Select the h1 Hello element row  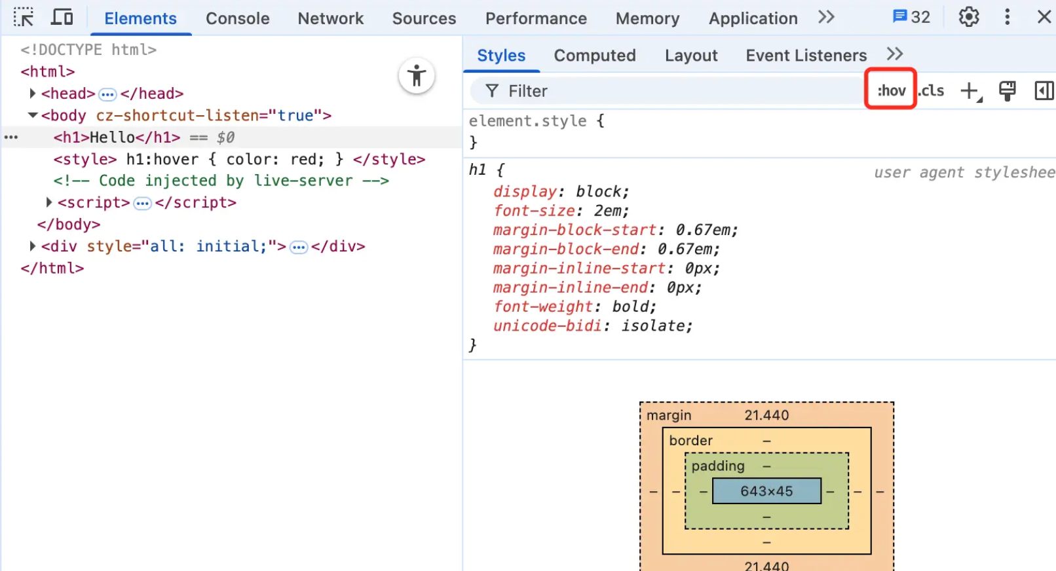pyautogui.click(x=232, y=138)
